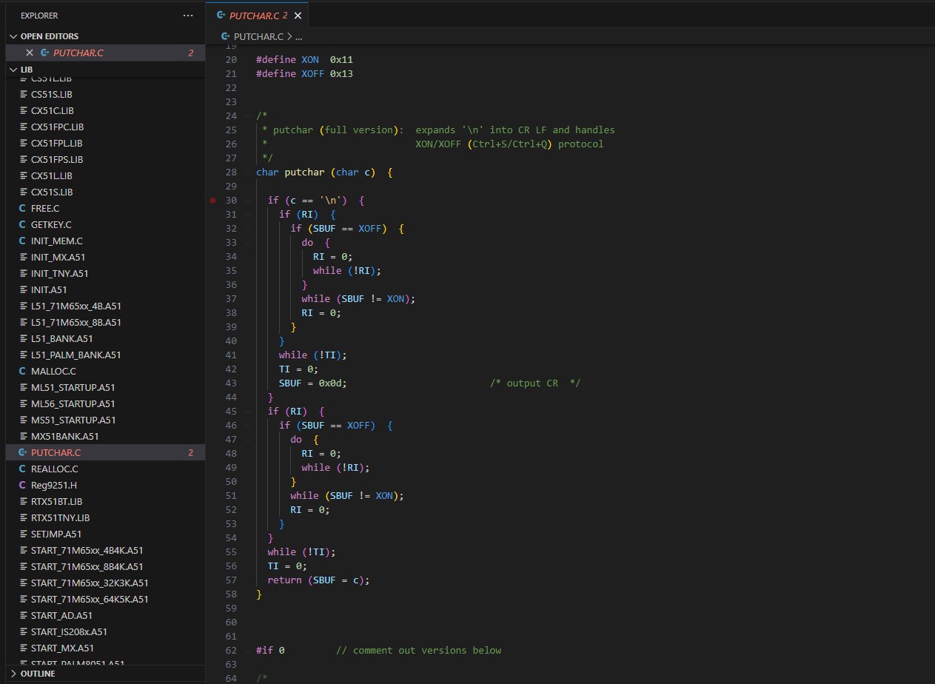
Task: Click the C file icon beside FREE.C
Action: [22, 208]
